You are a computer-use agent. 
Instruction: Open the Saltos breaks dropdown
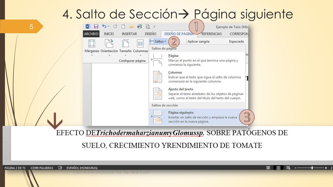tap(158, 41)
